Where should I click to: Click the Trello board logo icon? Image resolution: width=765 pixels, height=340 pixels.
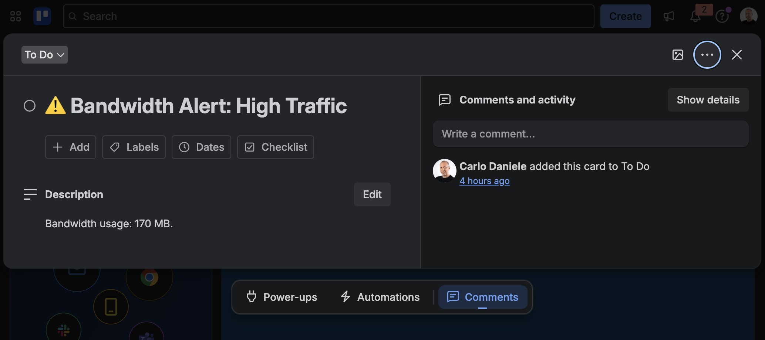(42, 16)
